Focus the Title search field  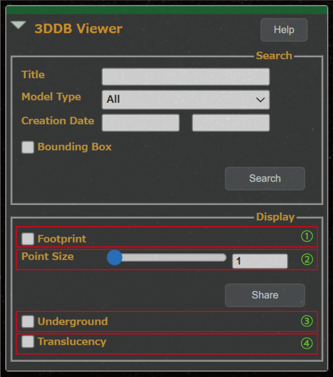click(186, 77)
